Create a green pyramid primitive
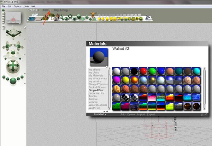Viewport: 212px width, 146px height. (83, 19)
